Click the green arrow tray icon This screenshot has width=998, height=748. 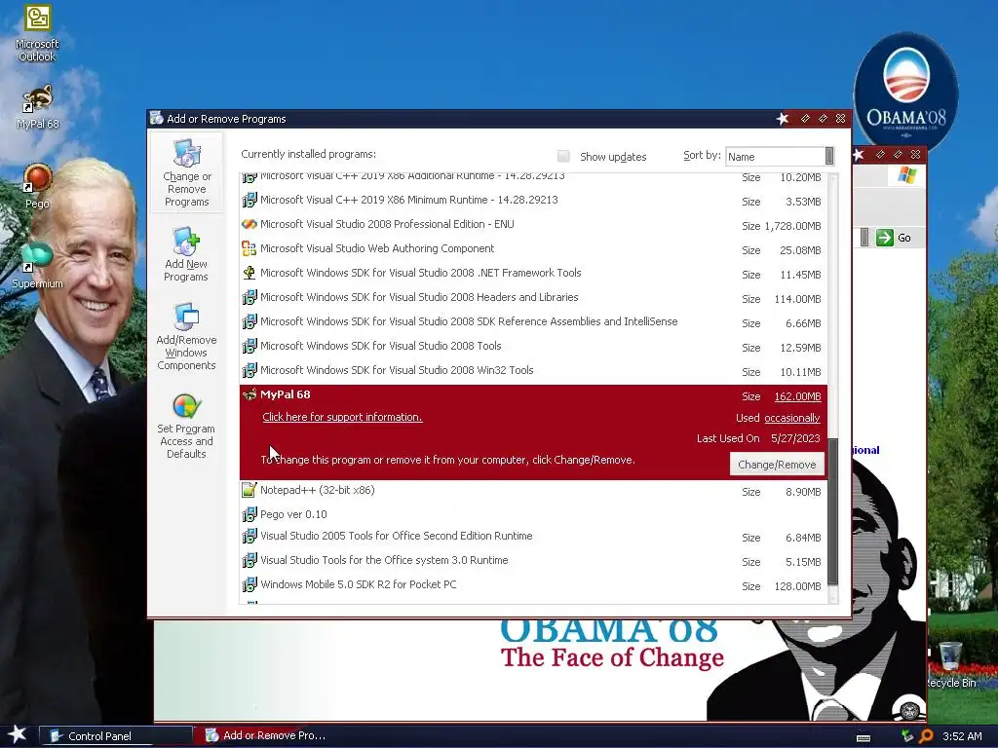point(907,736)
